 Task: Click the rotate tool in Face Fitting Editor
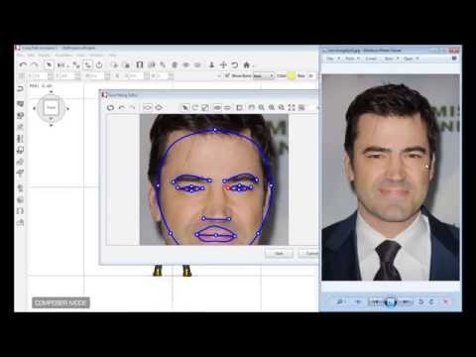195,107
